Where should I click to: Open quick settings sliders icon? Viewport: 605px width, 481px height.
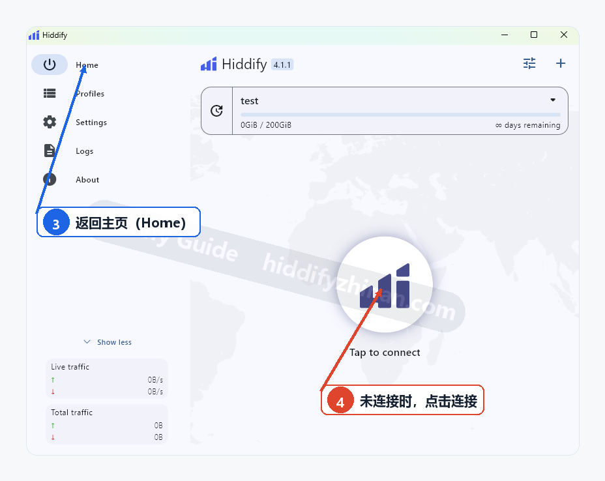pyautogui.click(x=529, y=63)
